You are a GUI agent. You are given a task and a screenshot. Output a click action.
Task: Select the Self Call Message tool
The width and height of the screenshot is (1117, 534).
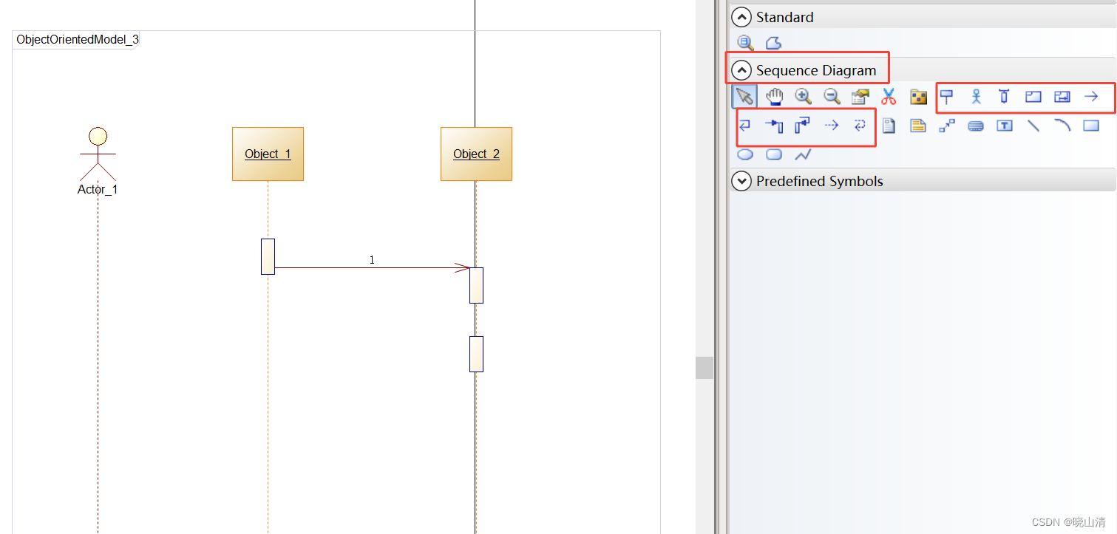(803, 126)
